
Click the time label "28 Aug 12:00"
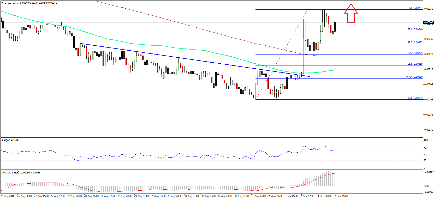point(108,196)
